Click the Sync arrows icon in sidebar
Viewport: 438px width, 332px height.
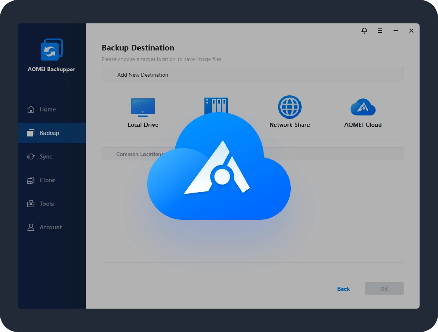(x=31, y=157)
